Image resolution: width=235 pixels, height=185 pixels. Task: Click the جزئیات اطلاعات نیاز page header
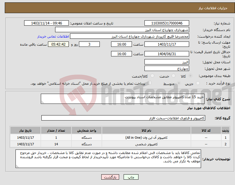coord(213,8)
